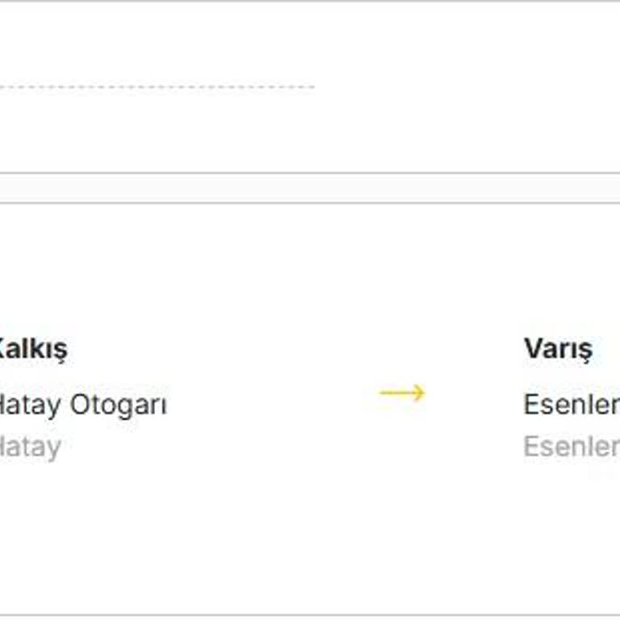This screenshot has height=620, width=620.
Task: Click the space between arrow and Varış column
Action: pos(475,393)
